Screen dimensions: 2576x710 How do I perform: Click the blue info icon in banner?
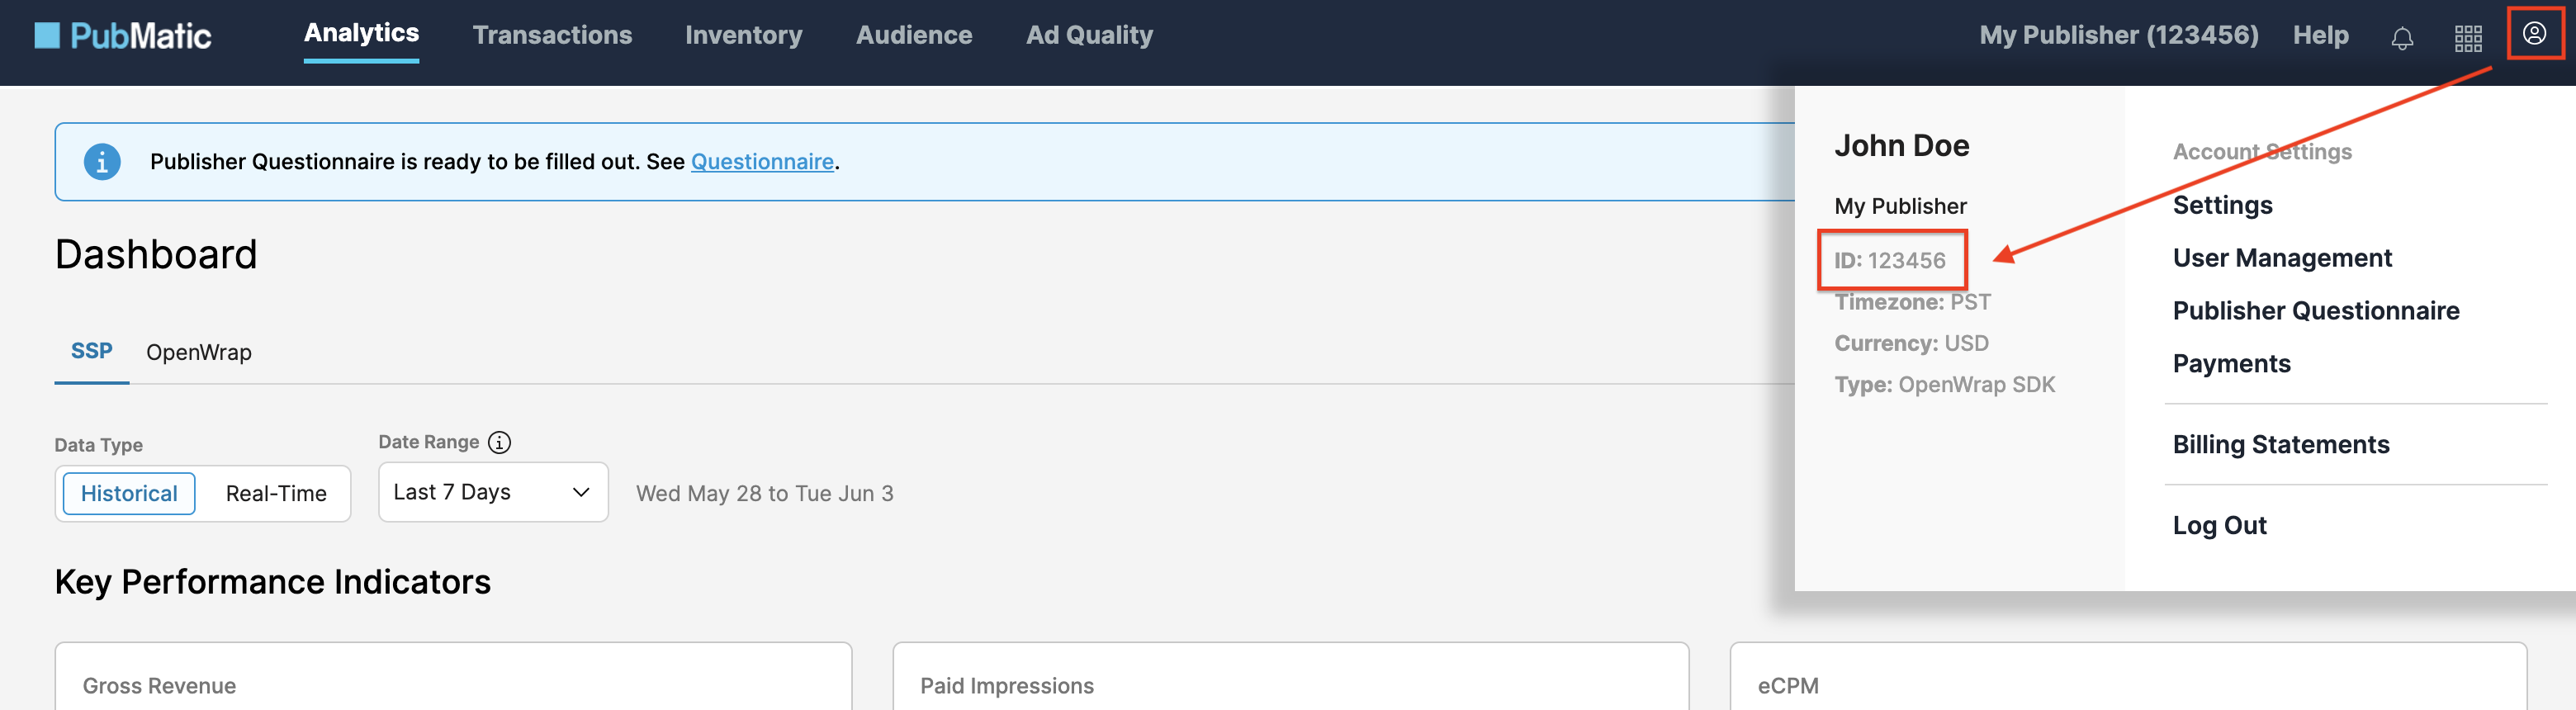102,162
